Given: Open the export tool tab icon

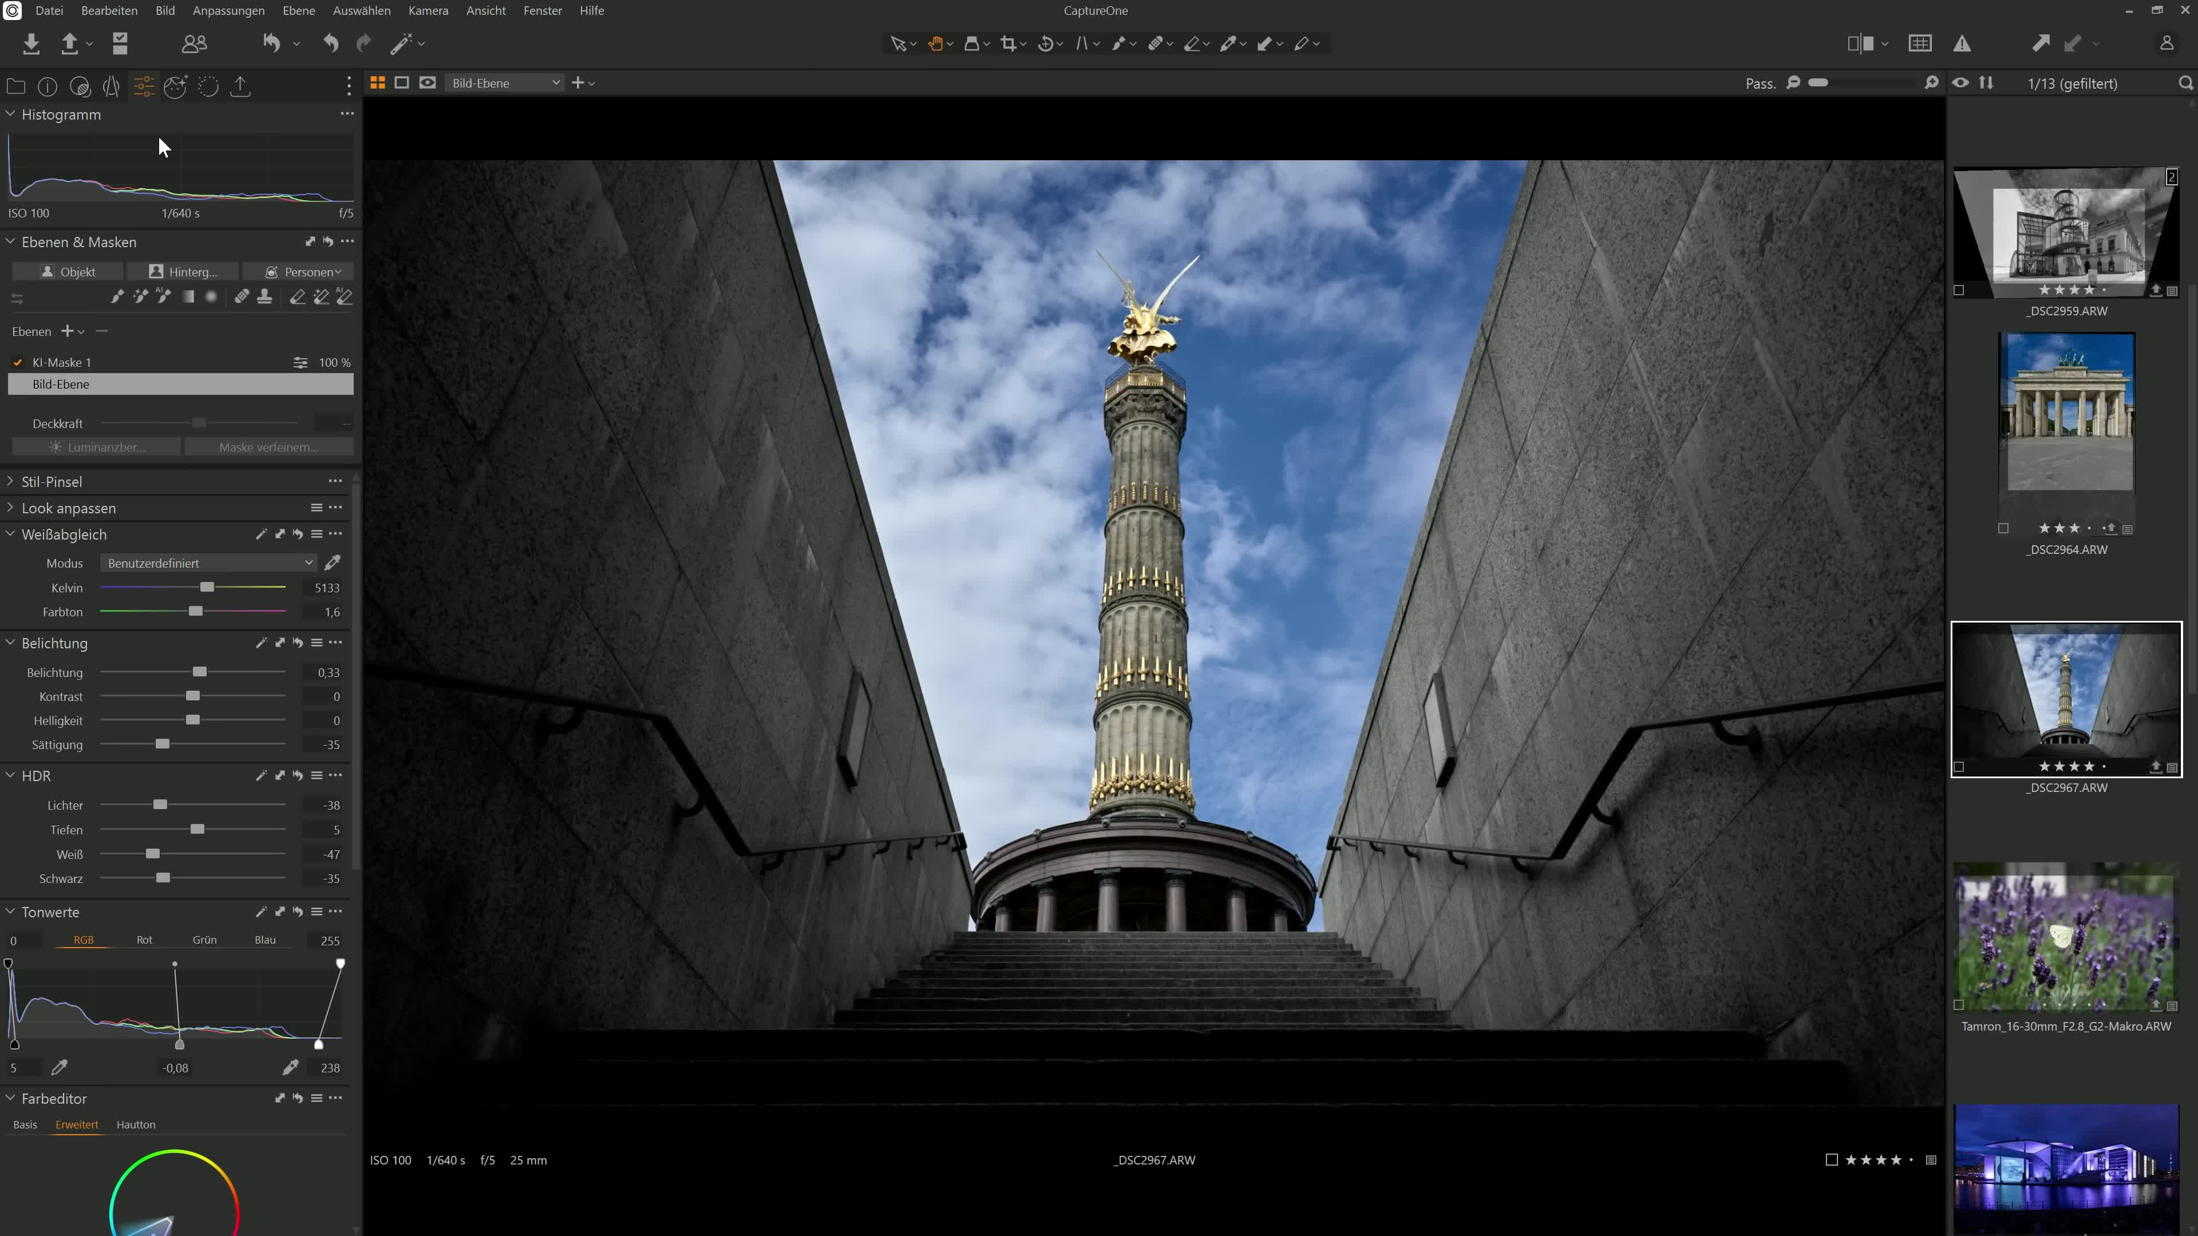Looking at the screenshot, I should (x=240, y=86).
